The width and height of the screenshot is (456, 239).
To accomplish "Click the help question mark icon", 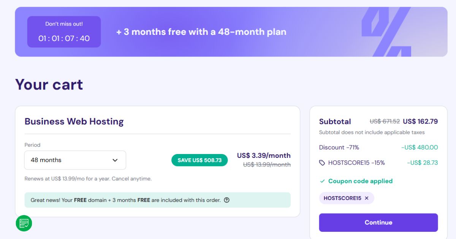I will pos(227,200).
